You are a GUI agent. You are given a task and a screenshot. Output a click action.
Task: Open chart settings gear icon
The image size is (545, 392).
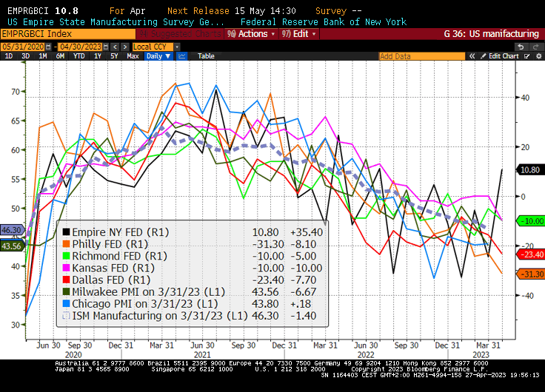[x=539, y=56]
